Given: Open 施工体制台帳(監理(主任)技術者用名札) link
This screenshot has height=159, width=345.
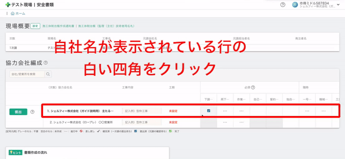Looking at the screenshot, I should (106, 26).
